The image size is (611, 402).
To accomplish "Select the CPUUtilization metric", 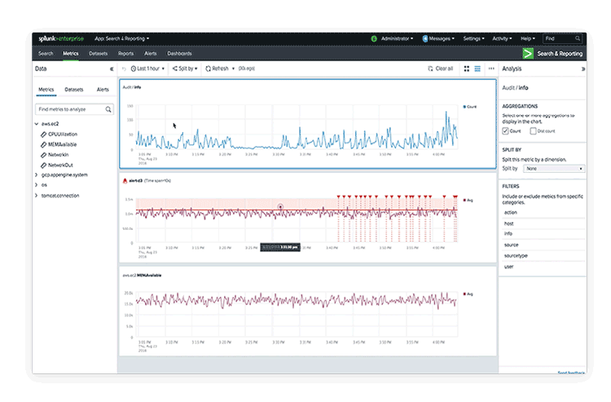I will 66,134.
